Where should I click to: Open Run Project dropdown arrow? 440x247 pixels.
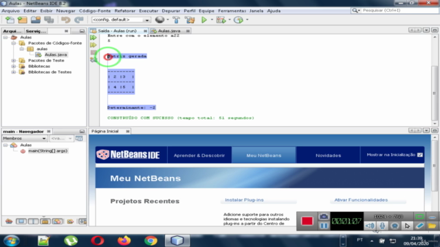click(212, 20)
